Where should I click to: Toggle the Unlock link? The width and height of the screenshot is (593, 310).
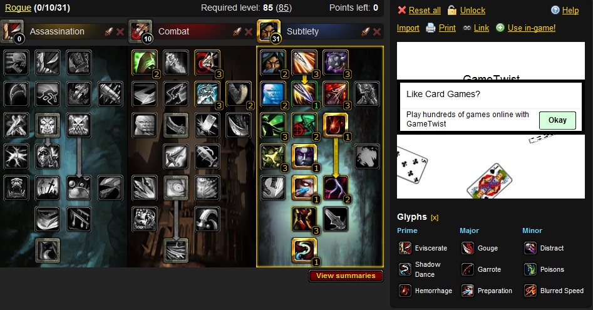tap(472, 10)
